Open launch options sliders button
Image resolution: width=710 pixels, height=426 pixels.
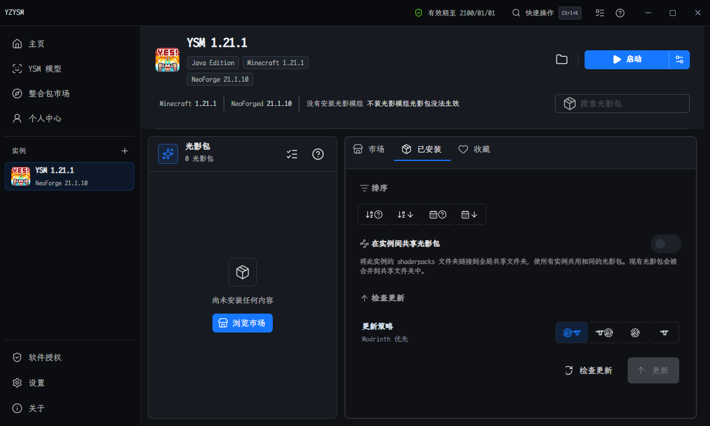pos(679,60)
